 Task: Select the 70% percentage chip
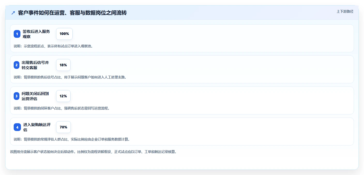coord(63,127)
